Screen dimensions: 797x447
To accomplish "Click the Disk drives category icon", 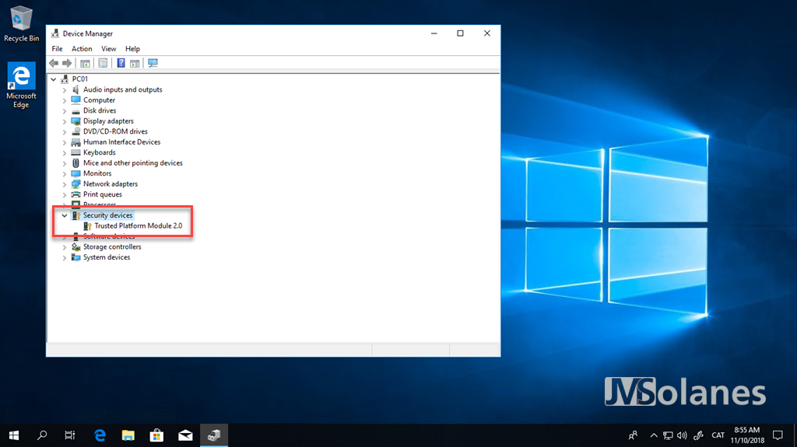I will (75, 110).
